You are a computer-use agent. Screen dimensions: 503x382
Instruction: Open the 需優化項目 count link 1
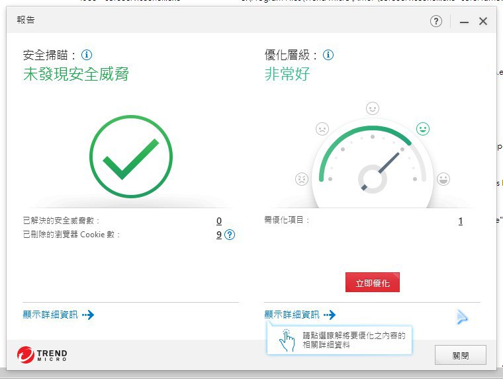point(461,221)
